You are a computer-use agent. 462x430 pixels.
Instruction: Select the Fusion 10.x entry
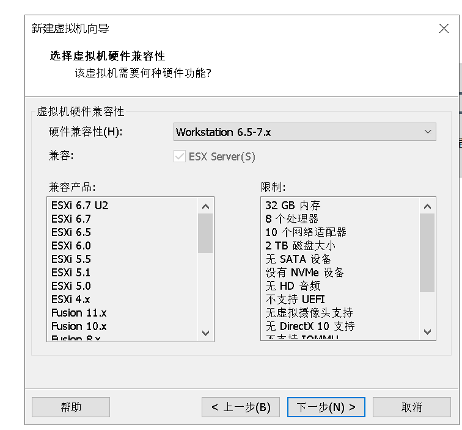(79, 326)
